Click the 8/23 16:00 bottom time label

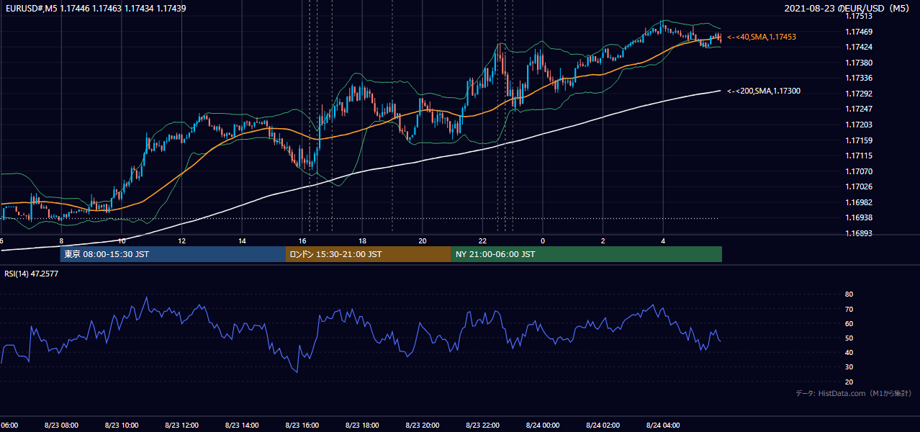302,426
